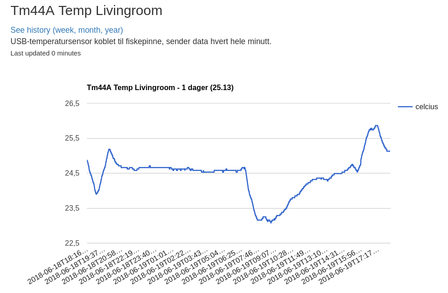Click the 23,5 y-axis label

[x=72, y=208]
